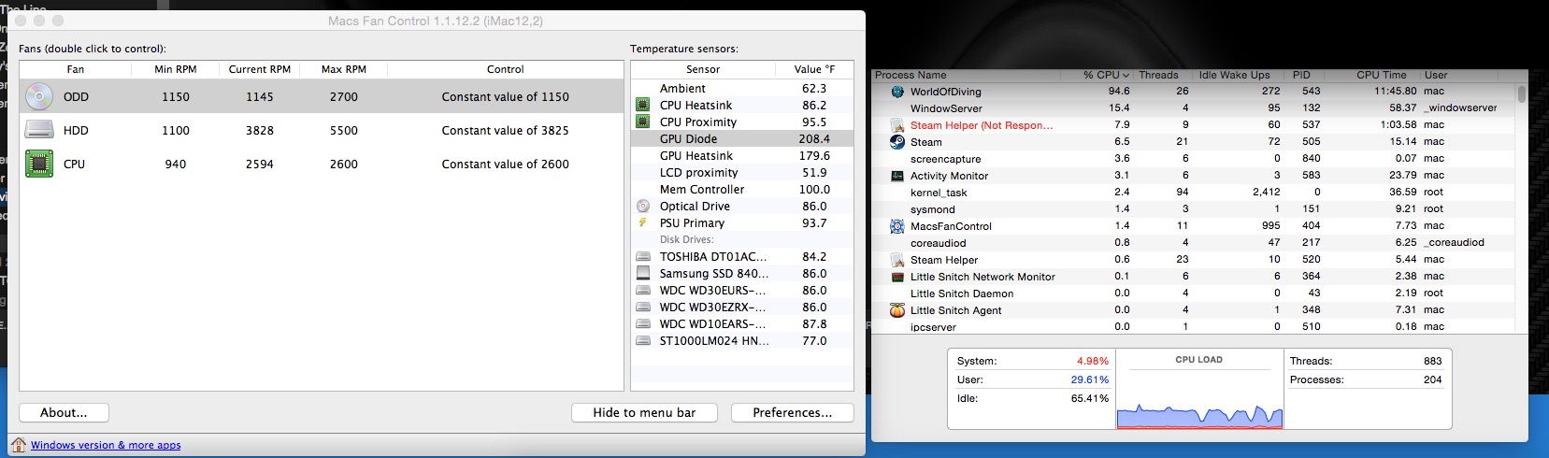Screen dimensions: 1549x458
Task: Click the TOSHIBA DT01AC disk drive icon
Action: pyautogui.click(x=643, y=257)
